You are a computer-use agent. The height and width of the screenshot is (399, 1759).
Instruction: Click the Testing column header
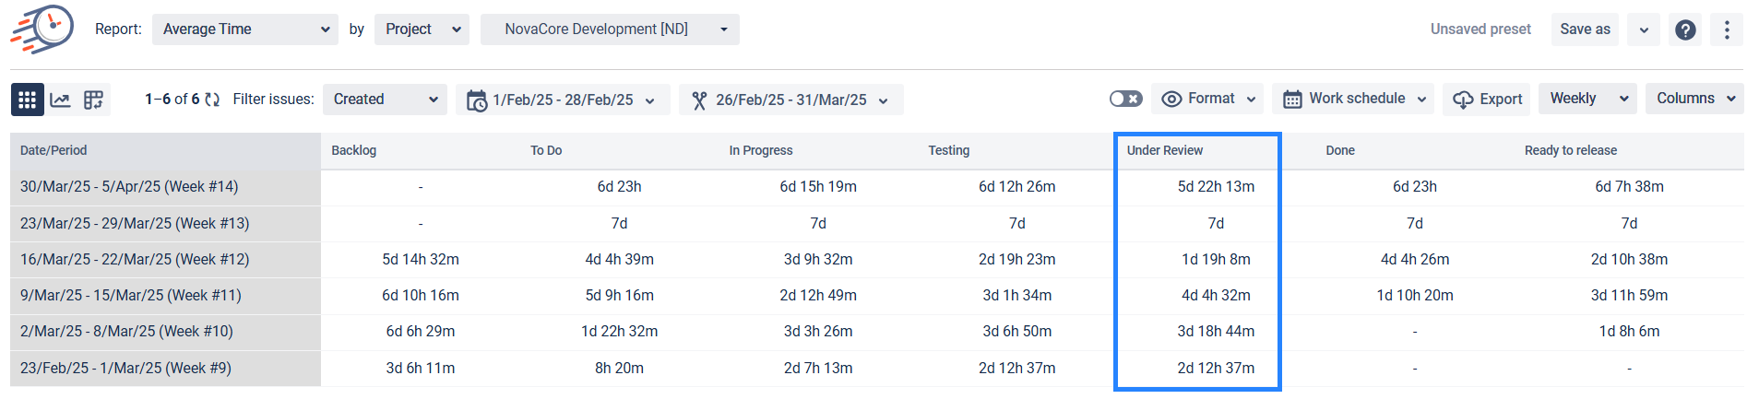coord(949,150)
